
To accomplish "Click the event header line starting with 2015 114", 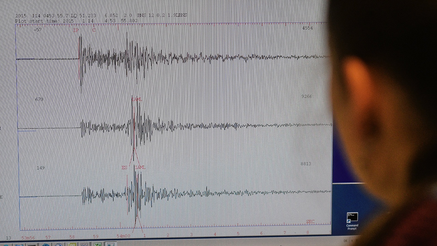I will click(101, 15).
